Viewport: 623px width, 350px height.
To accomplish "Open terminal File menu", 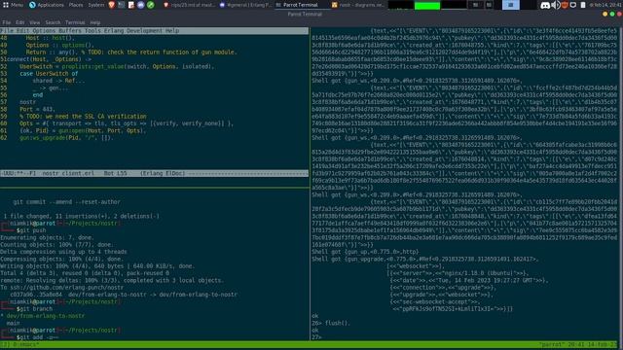I will coord(7,22).
